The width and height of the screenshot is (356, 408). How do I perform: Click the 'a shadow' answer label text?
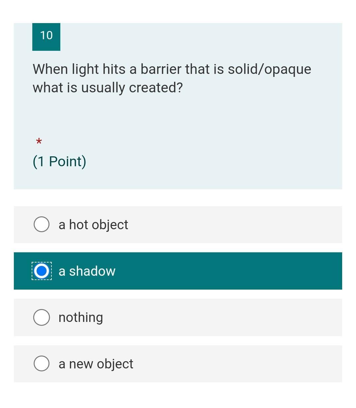pos(87,271)
